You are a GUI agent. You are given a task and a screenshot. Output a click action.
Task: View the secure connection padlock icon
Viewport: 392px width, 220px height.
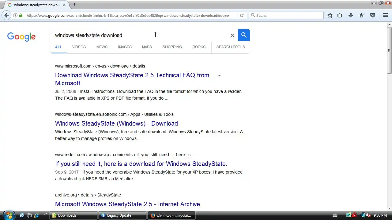click(x=21, y=15)
